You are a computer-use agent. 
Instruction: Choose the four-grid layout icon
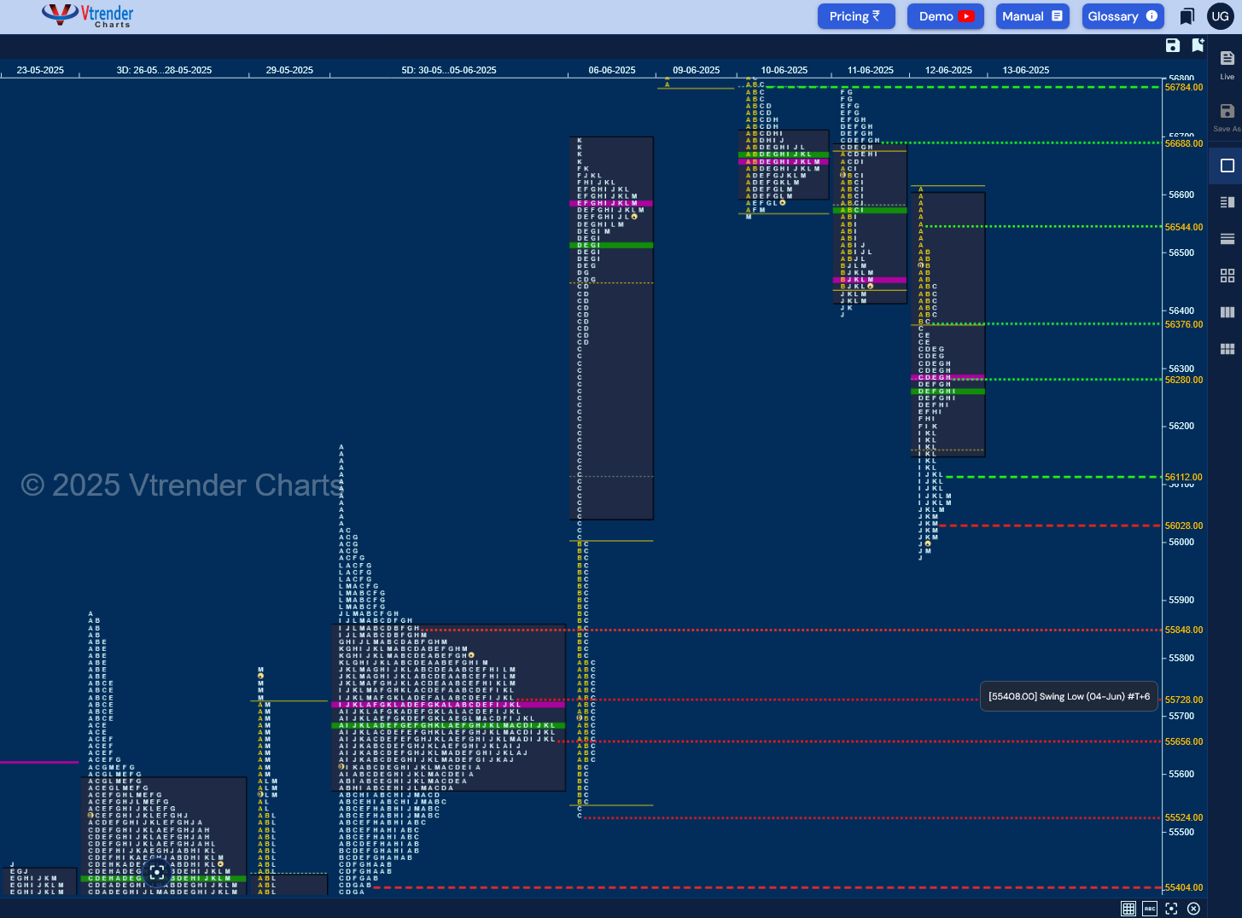(1227, 276)
